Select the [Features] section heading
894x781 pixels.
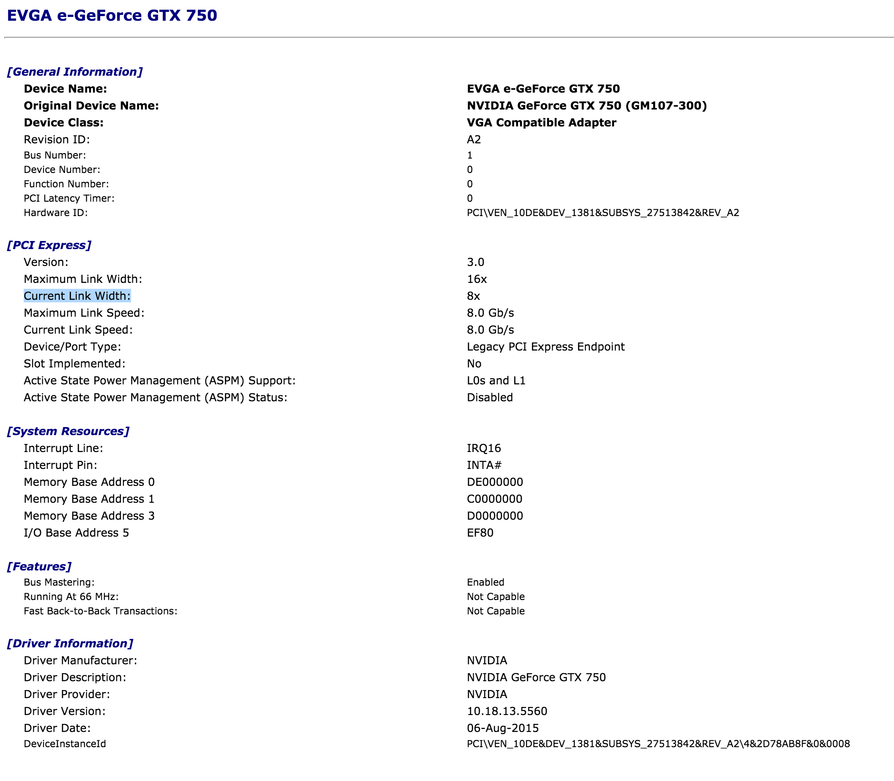point(39,566)
